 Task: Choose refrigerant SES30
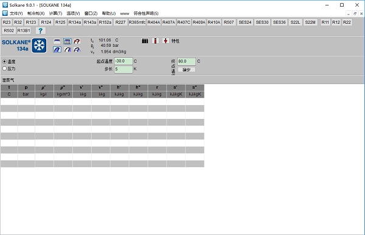(x=262, y=22)
